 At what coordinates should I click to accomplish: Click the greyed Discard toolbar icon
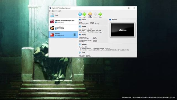(95, 14)
